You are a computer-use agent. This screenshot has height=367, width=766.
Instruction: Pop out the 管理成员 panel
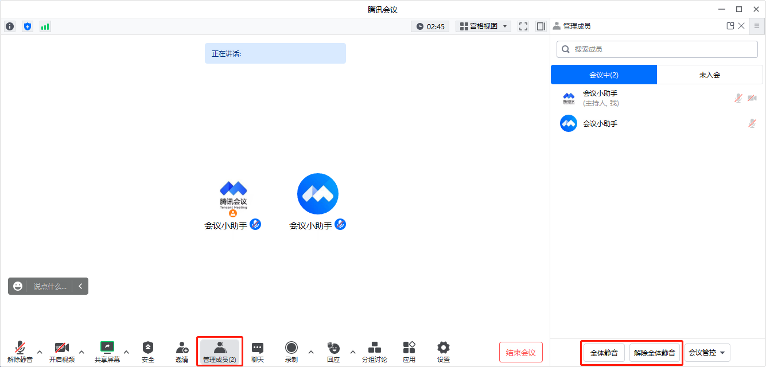point(730,26)
